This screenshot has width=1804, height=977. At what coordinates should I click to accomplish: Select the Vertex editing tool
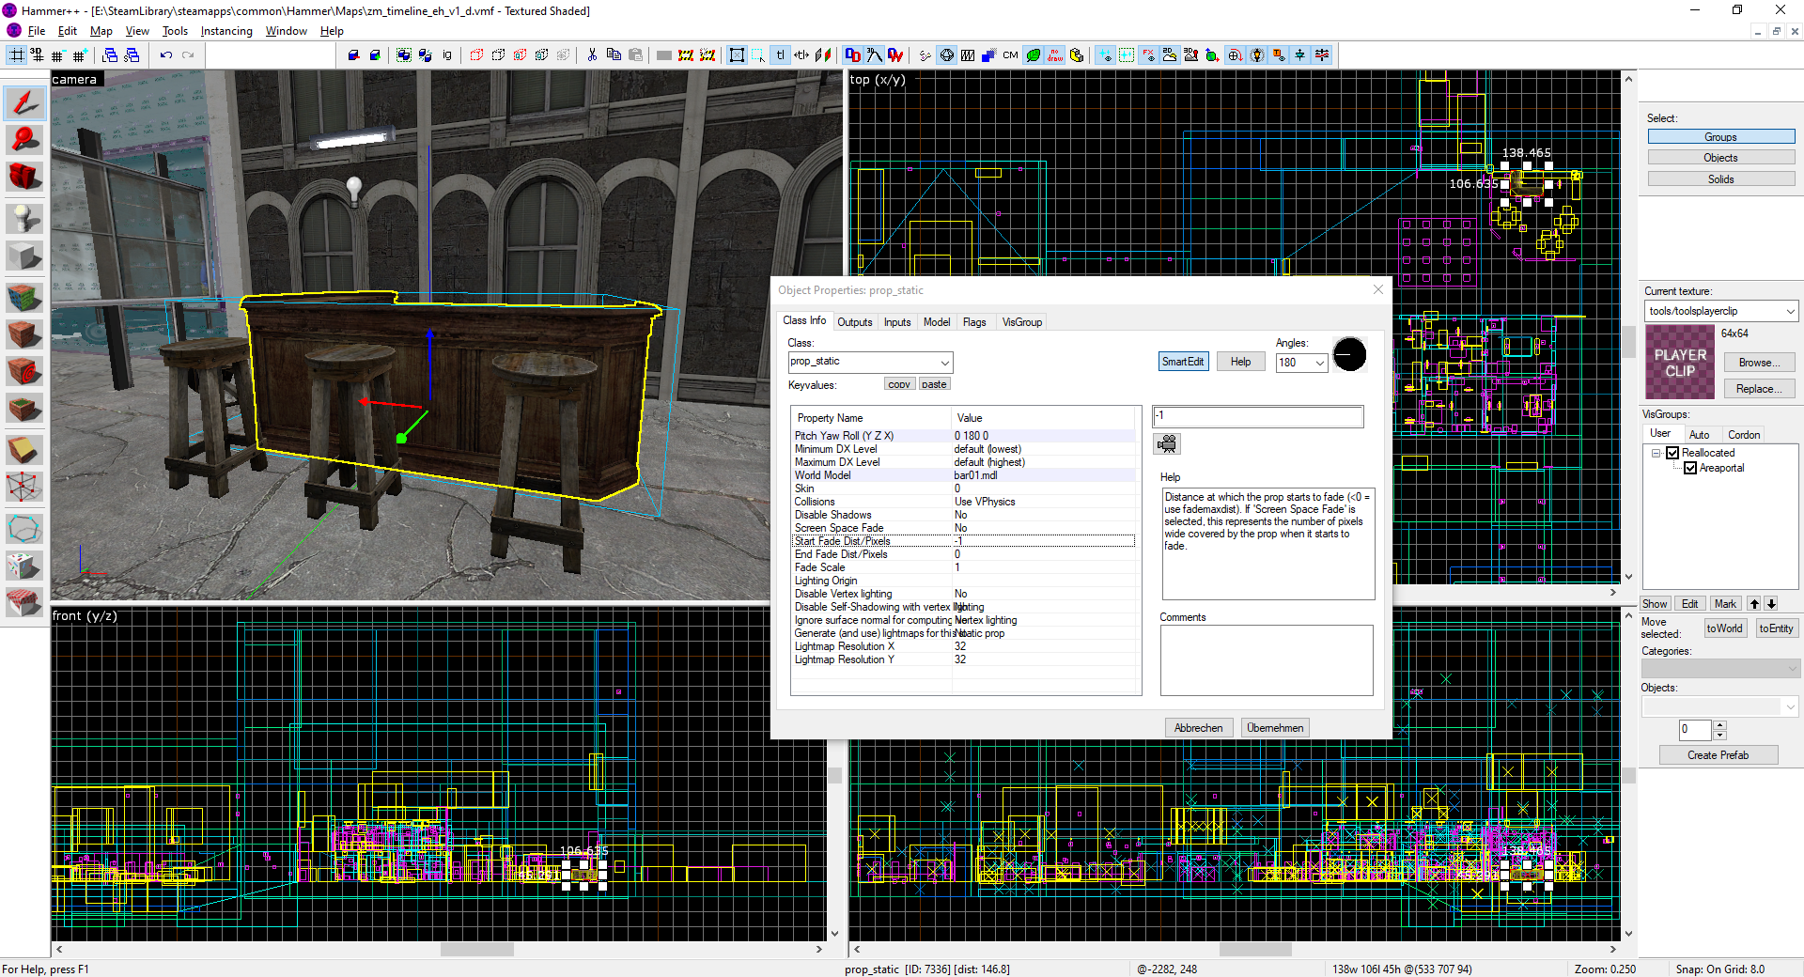24,487
